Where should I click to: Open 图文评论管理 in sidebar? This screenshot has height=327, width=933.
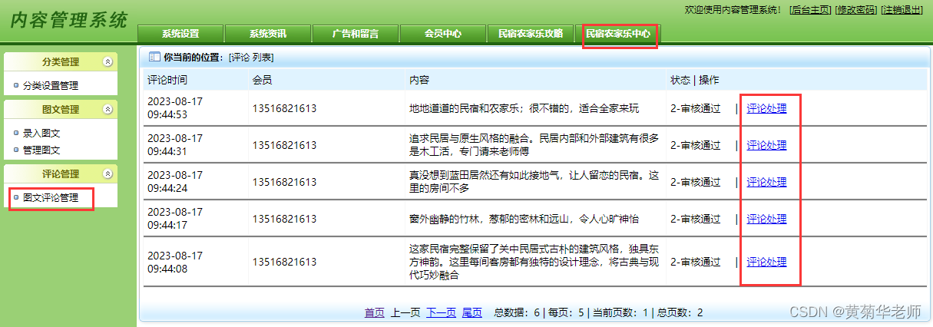(51, 197)
